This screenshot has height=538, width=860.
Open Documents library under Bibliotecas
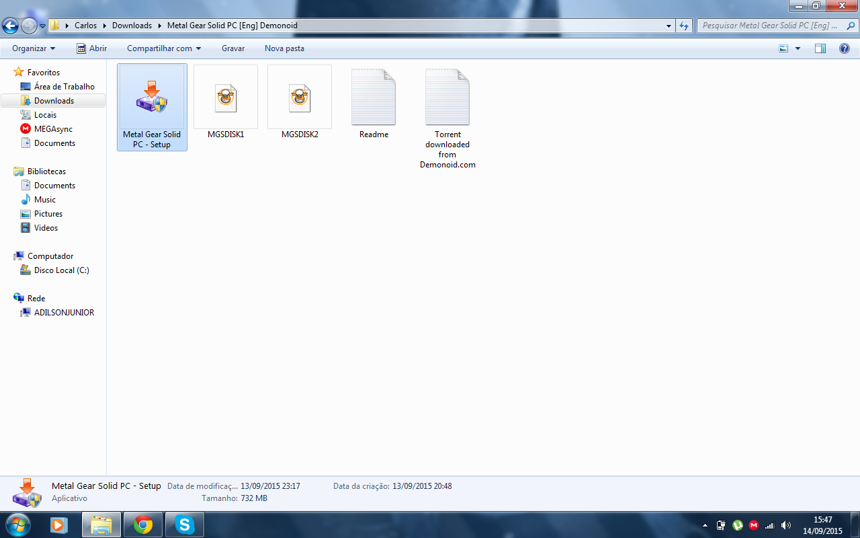pos(54,185)
